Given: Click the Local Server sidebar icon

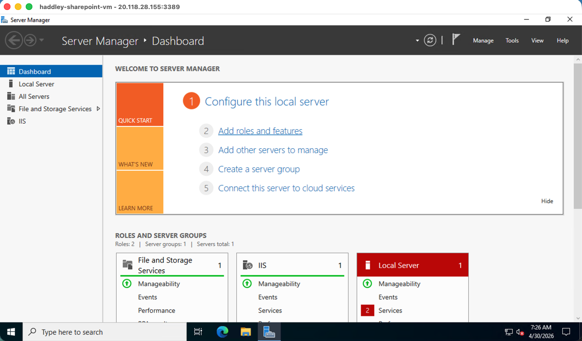Looking at the screenshot, I should click(11, 84).
